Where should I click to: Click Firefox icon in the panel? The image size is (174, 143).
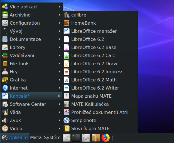coord(106,137)
